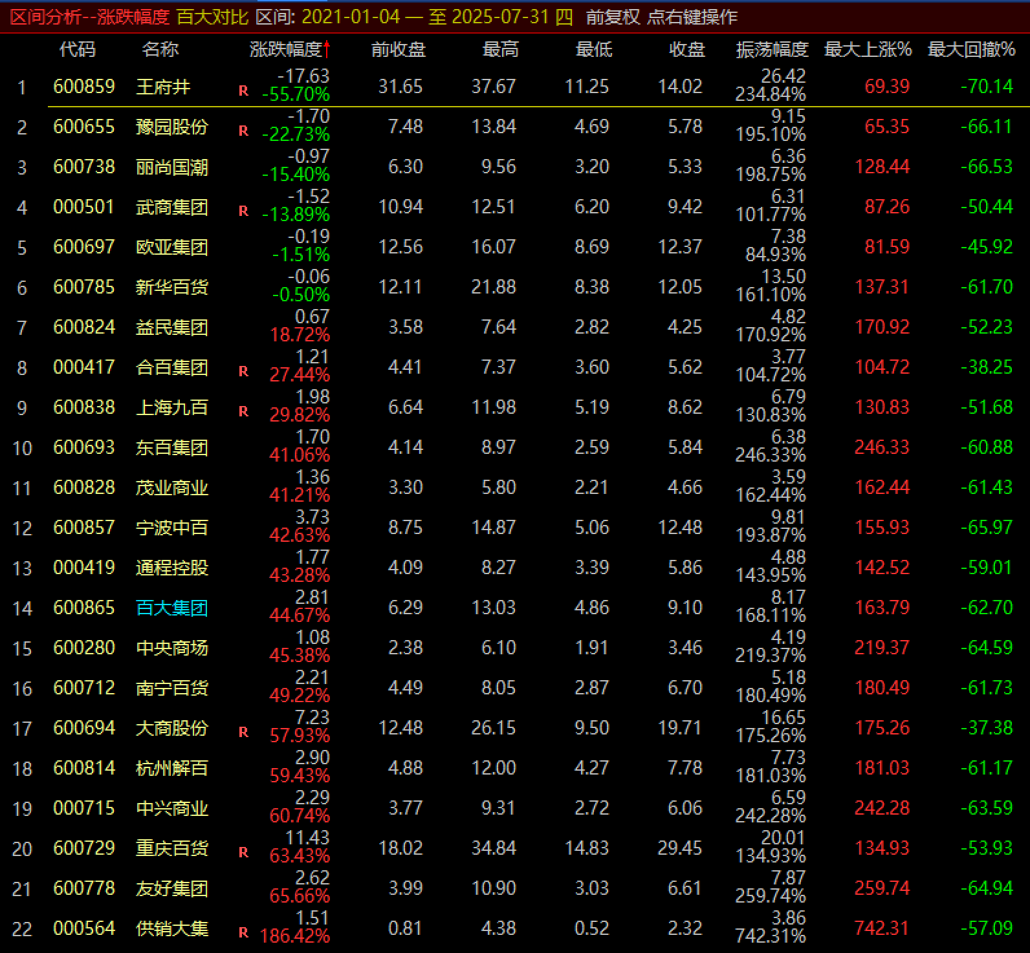Click highest price 37.67
Image resolution: width=1030 pixels, height=953 pixels.
tap(494, 87)
